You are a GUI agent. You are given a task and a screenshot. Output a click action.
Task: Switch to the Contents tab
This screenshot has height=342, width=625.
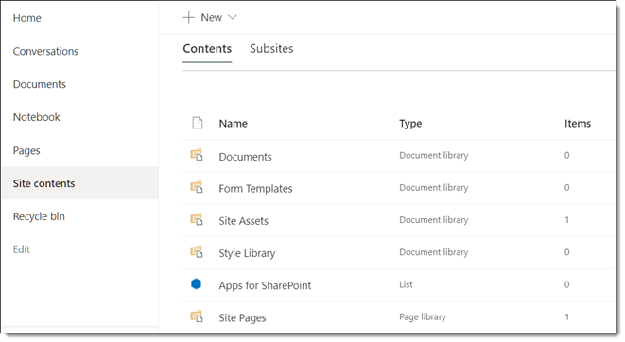pos(207,48)
